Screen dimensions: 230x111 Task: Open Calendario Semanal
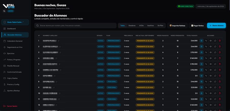15,41
